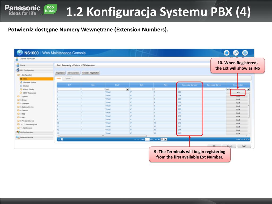Click the table's horizontal scrollbar
Screen dimensions: 272x204
(103, 136)
